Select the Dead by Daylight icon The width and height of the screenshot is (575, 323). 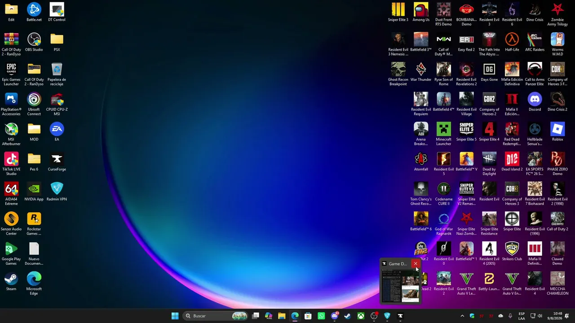(x=489, y=164)
